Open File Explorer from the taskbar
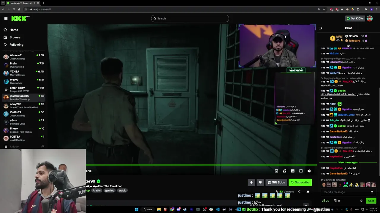380x213 pixels. coord(159,209)
